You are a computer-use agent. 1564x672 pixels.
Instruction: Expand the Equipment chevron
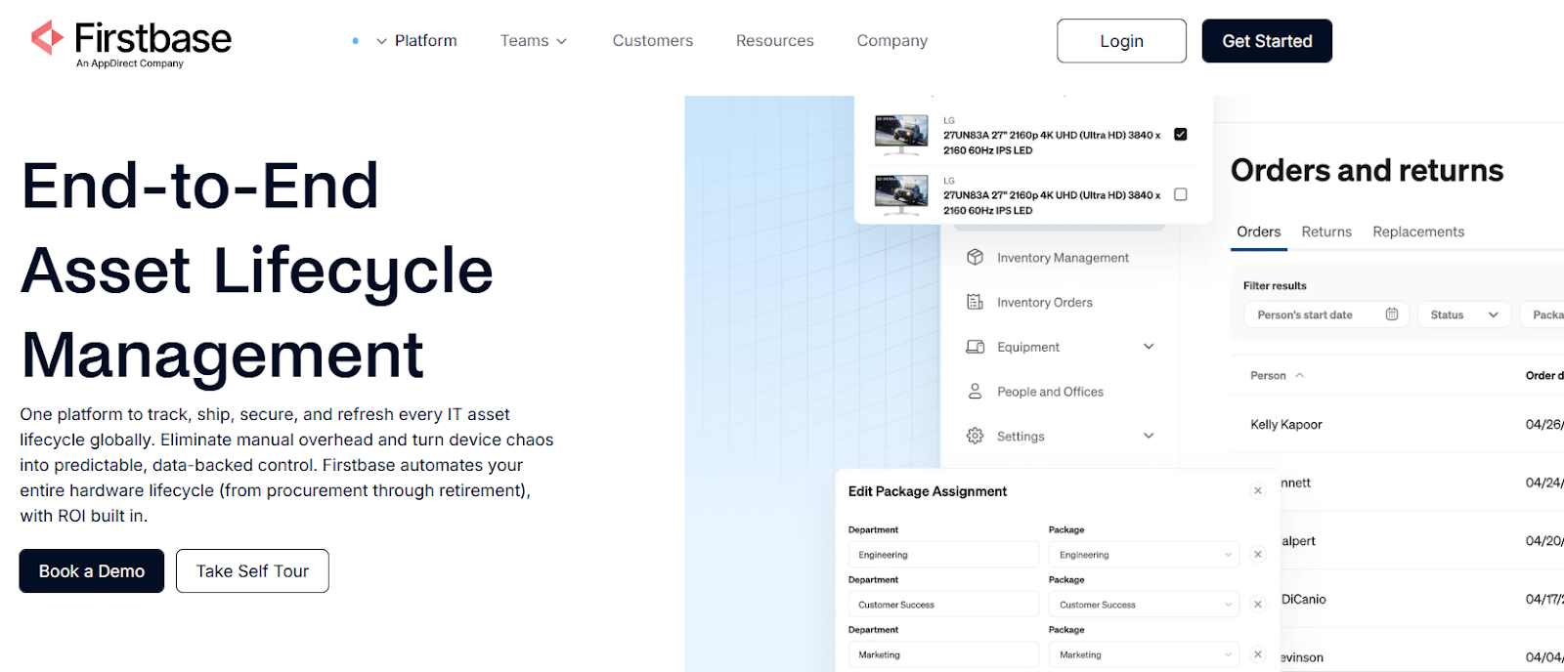pyautogui.click(x=1149, y=347)
